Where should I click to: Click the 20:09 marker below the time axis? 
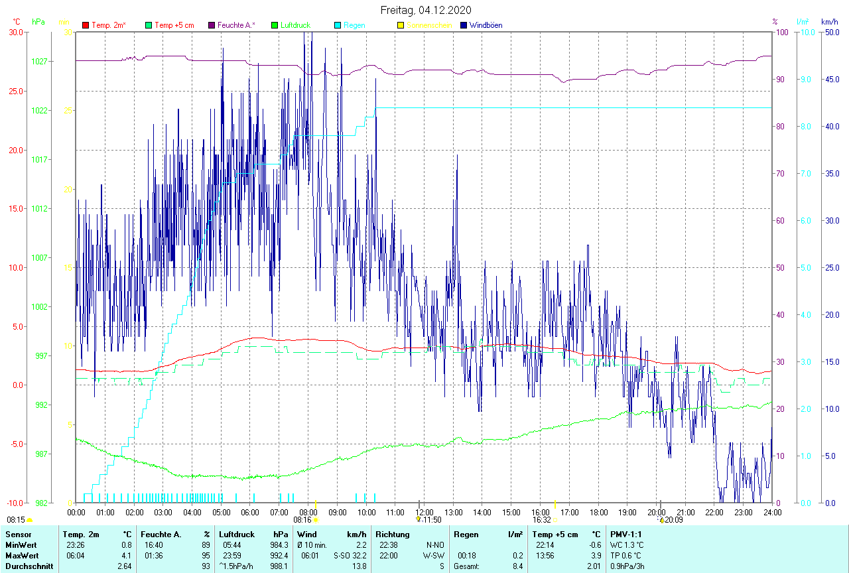[x=672, y=520]
